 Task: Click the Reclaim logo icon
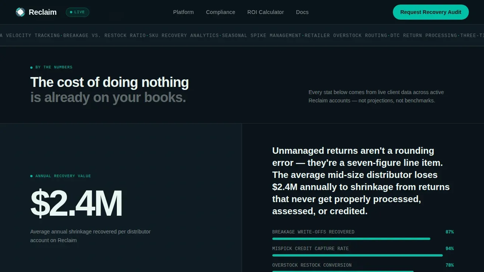20,12
